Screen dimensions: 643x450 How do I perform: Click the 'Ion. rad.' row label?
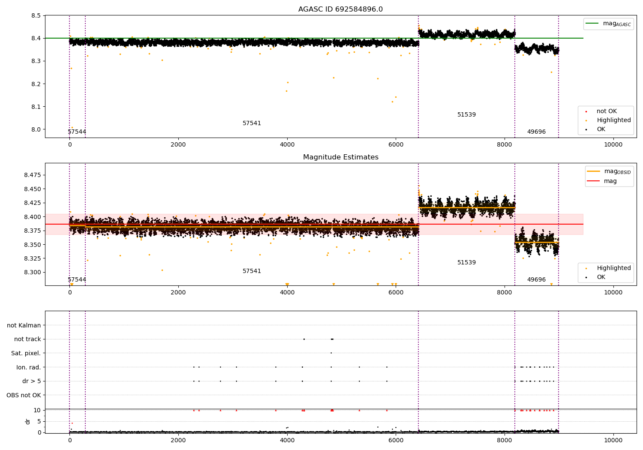click(x=29, y=367)
